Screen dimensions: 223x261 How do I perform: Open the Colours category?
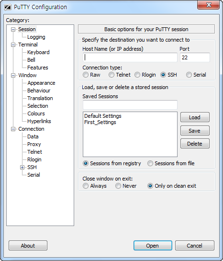[x=36, y=113]
